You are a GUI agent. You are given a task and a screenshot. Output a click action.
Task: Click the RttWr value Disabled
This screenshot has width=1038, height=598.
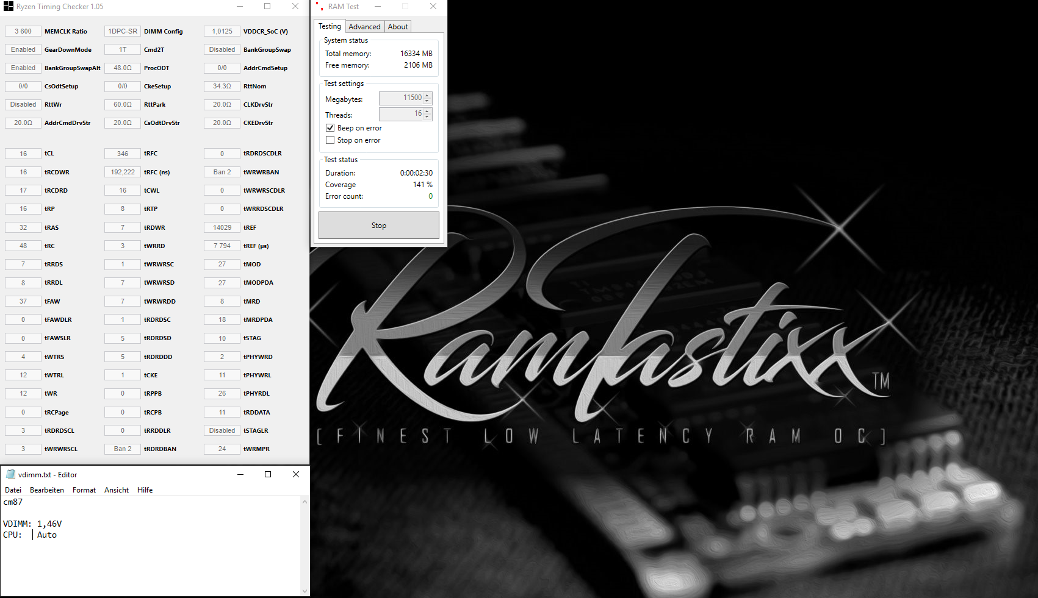tap(23, 104)
